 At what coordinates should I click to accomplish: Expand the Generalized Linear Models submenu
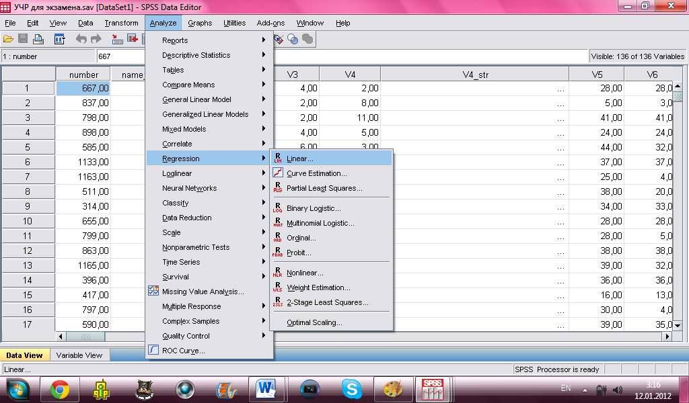coord(209,114)
